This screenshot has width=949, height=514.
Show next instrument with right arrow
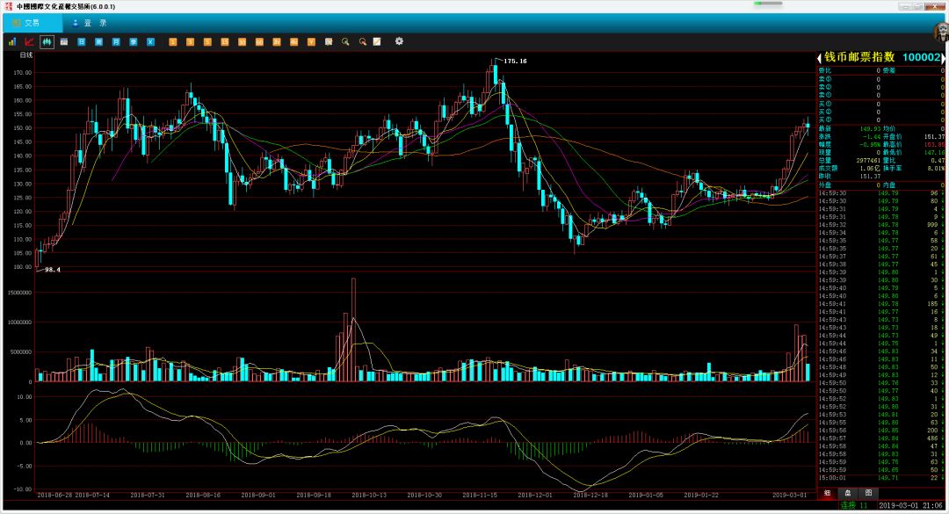coord(944,58)
